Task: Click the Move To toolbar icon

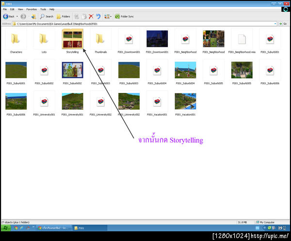Action: [x=77, y=16]
